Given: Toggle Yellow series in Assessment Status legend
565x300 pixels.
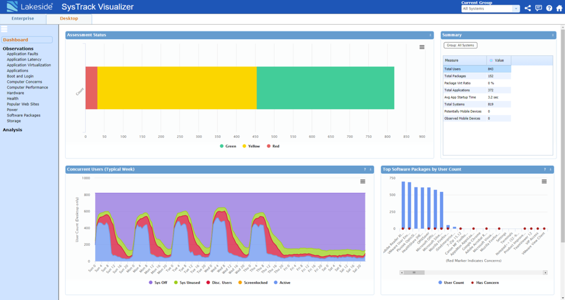Looking at the screenshot, I should pyautogui.click(x=251, y=146).
